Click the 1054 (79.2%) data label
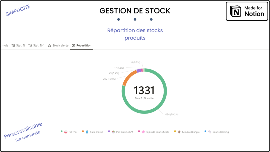The image size is (270, 152). click(x=171, y=114)
